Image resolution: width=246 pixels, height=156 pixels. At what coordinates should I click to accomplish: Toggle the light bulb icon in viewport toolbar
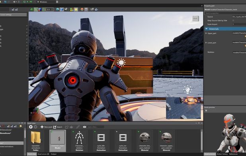[76, 10]
